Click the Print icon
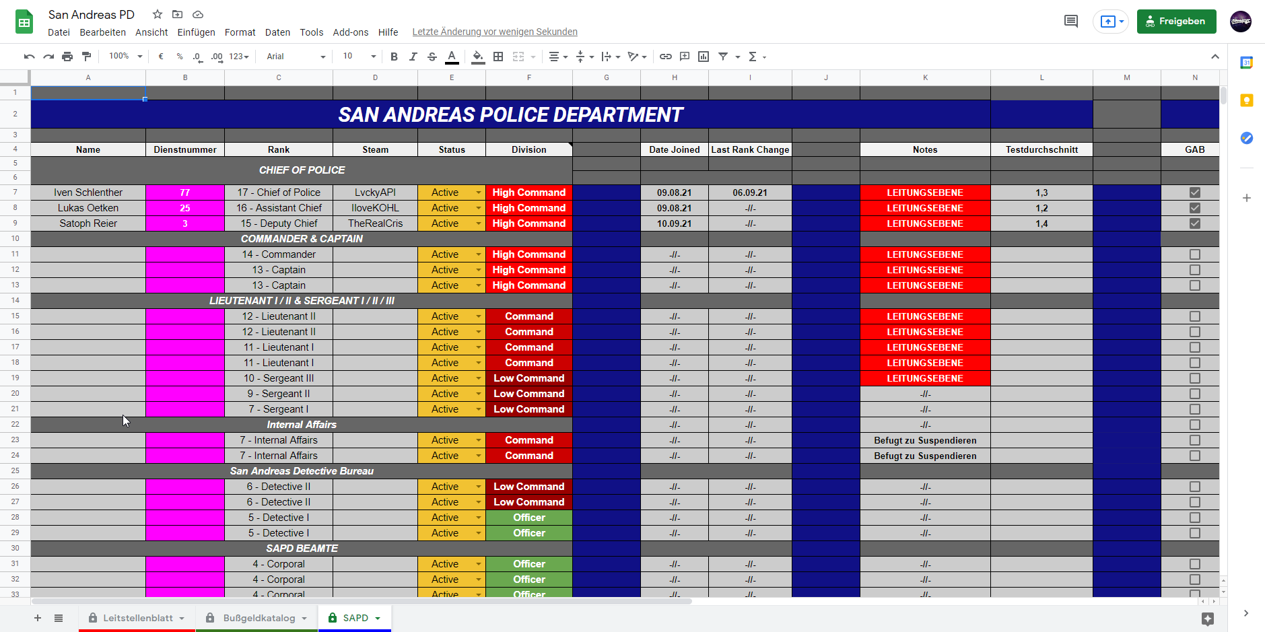This screenshot has height=632, width=1265. pos(67,57)
